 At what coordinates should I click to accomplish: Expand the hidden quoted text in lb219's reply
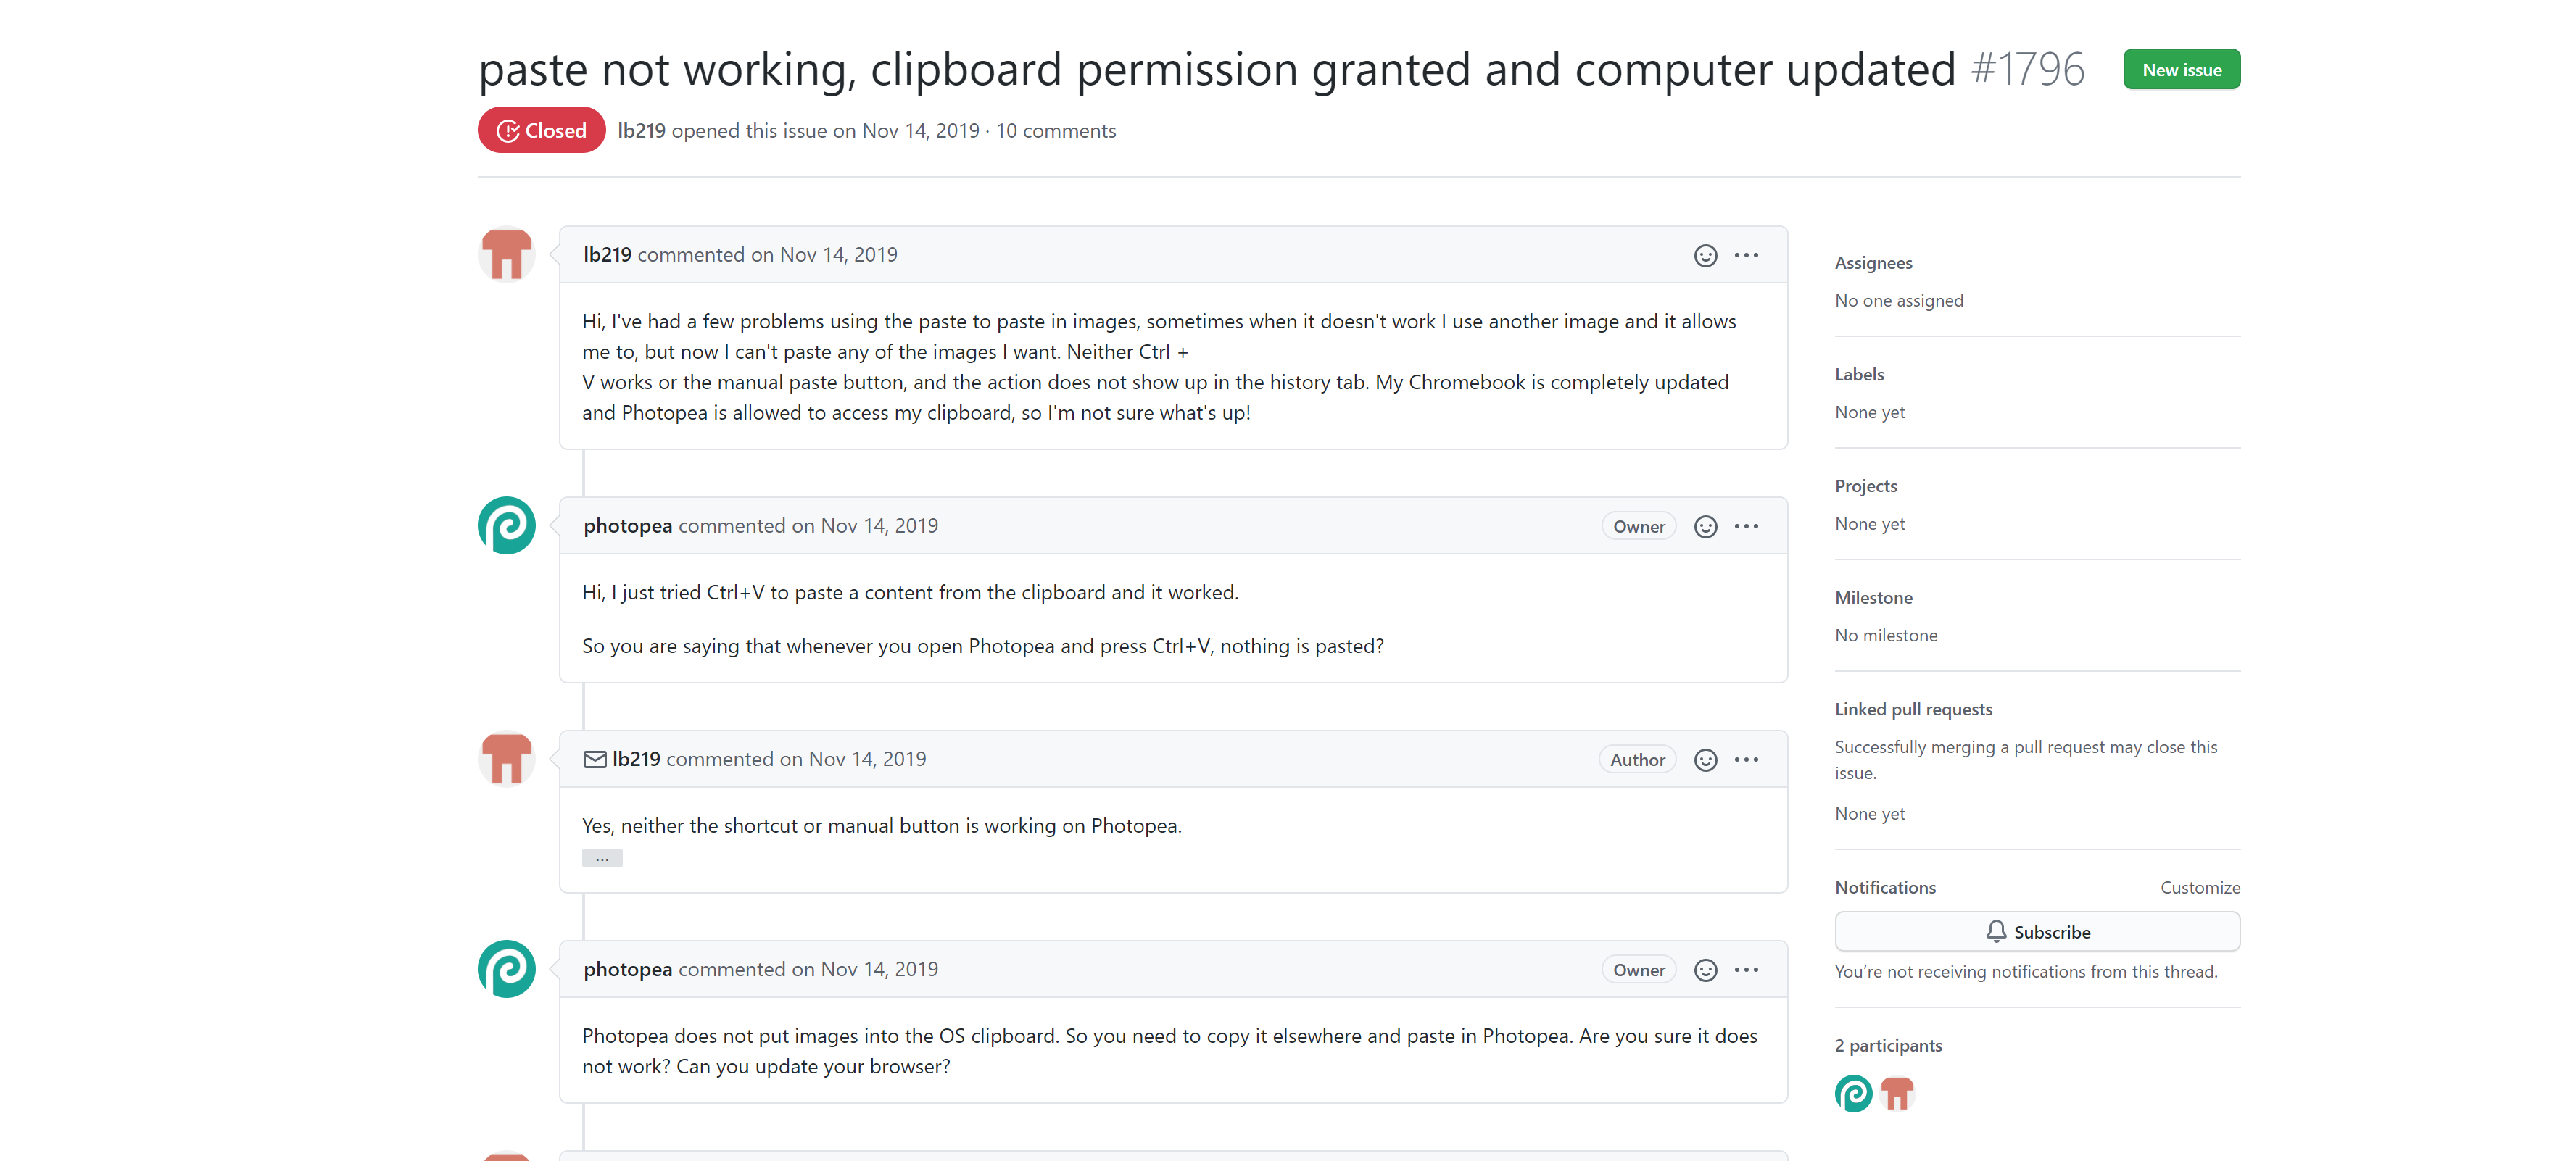(602, 857)
